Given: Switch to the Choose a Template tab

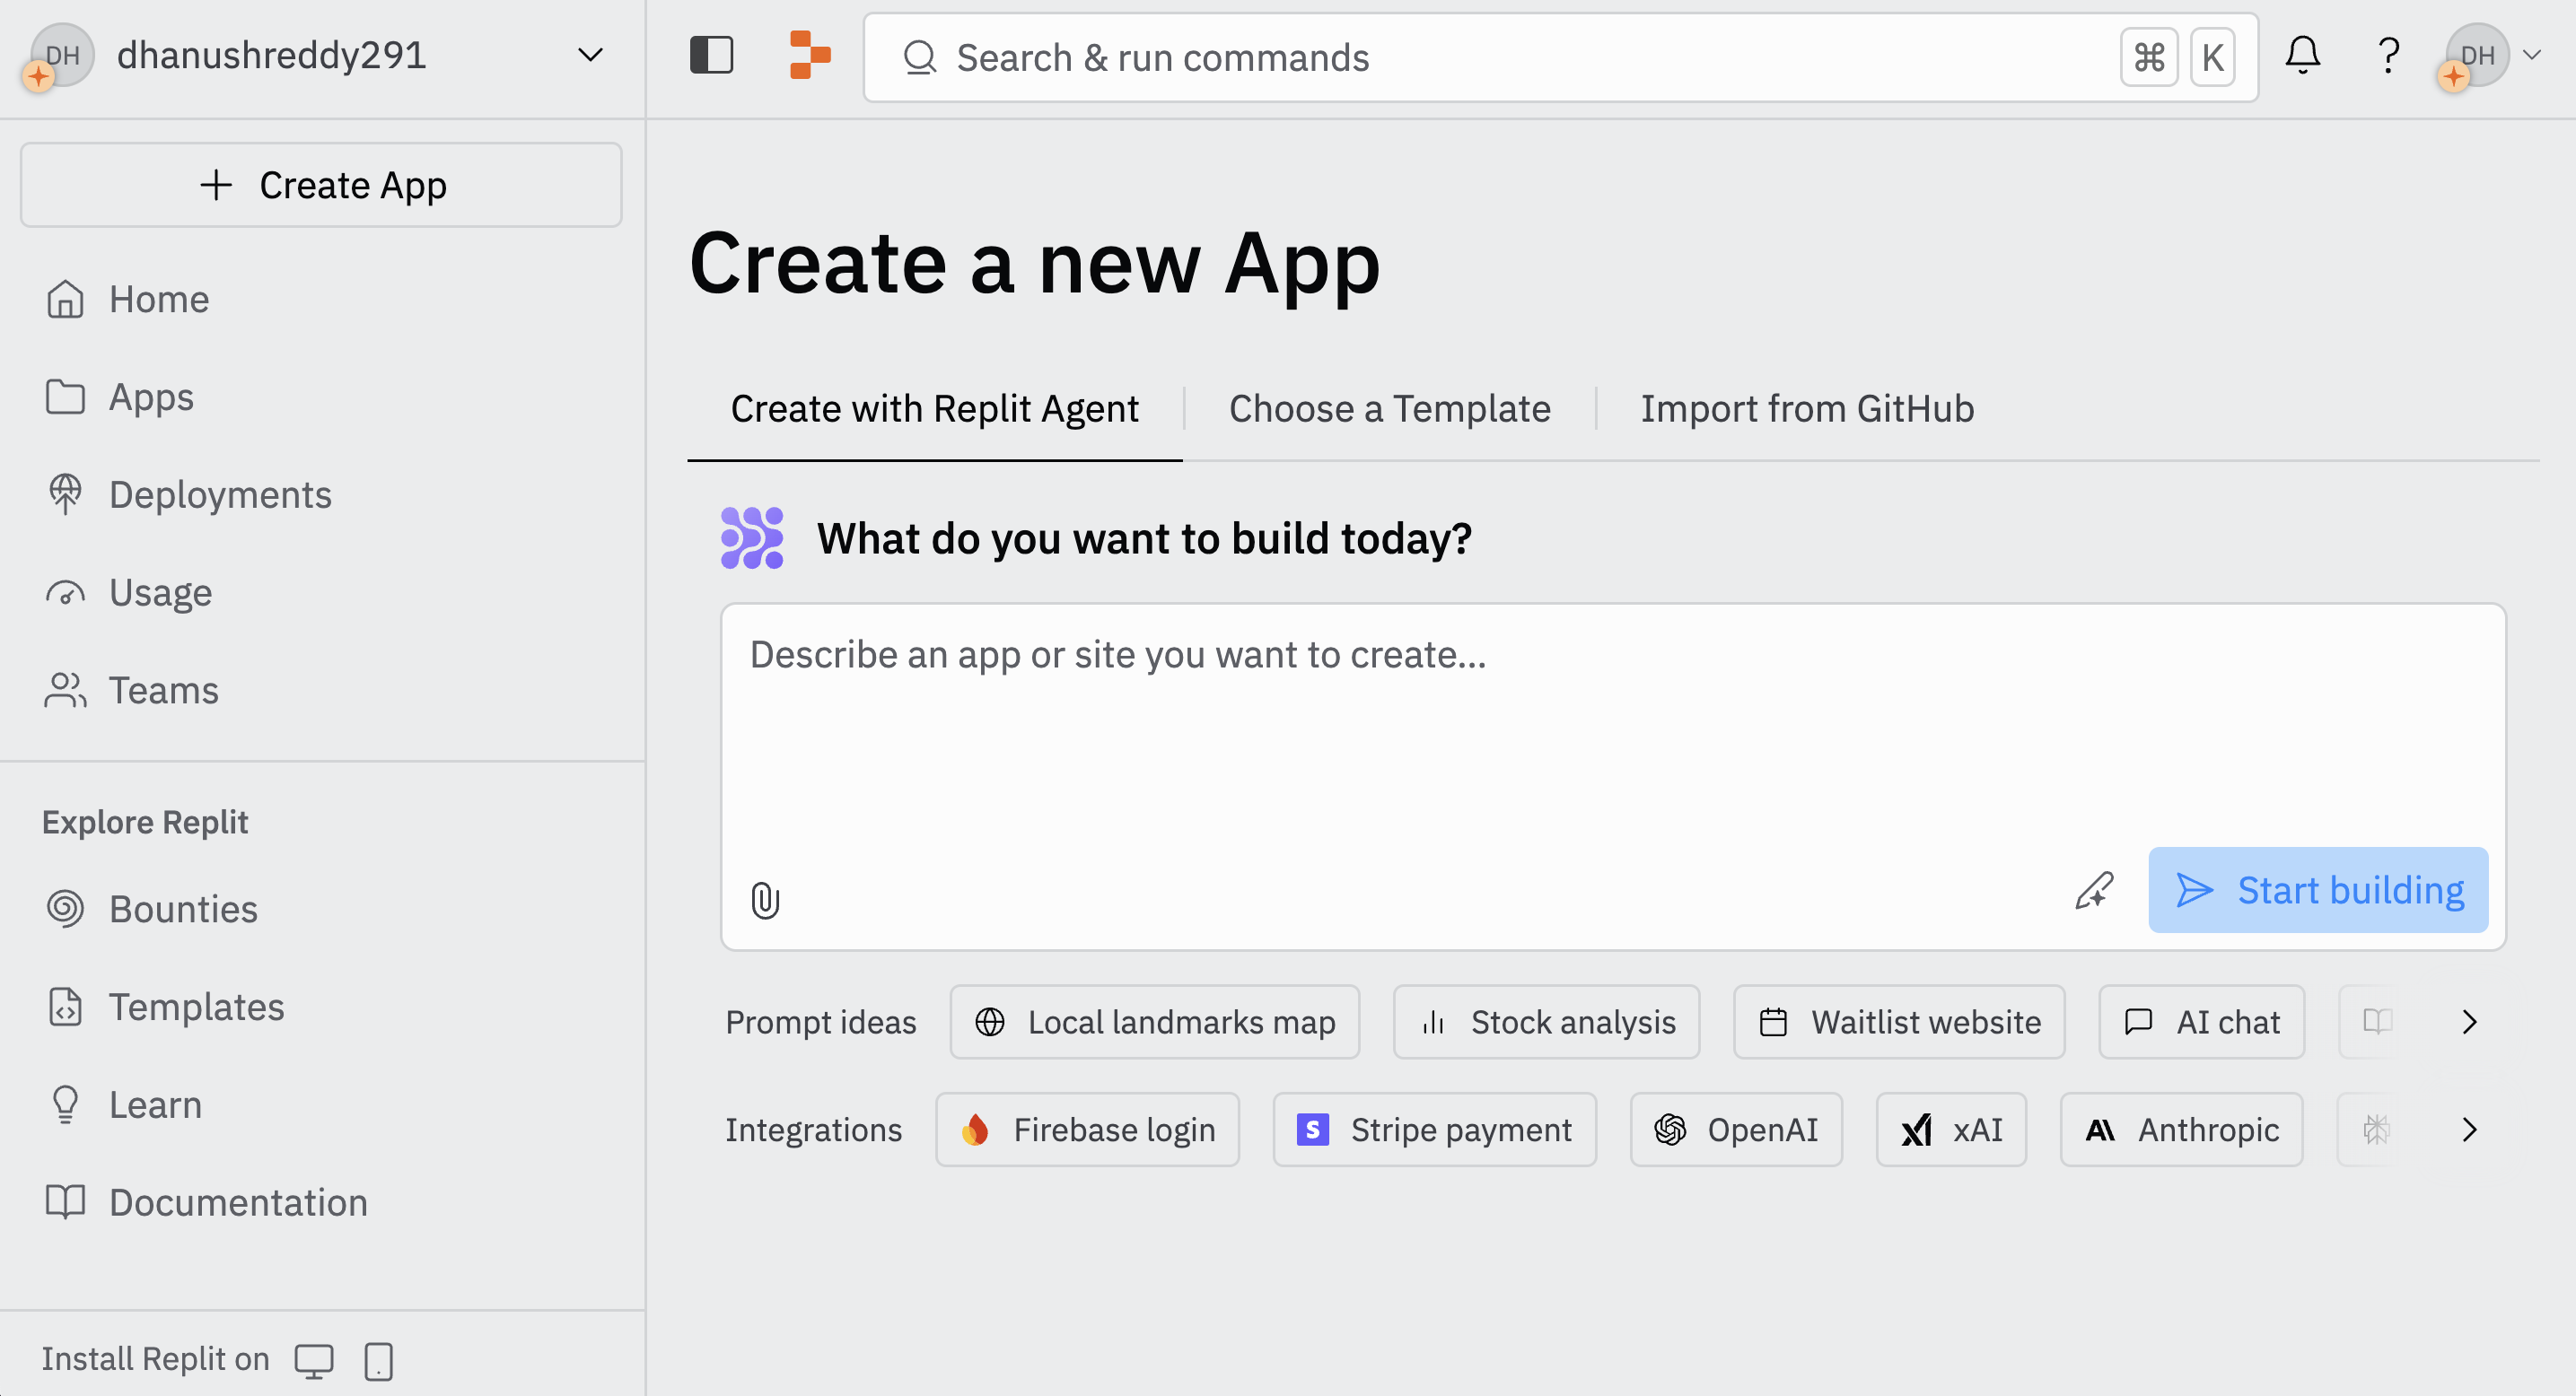Looking at the screenshot, I should [x=1389, y=407].
